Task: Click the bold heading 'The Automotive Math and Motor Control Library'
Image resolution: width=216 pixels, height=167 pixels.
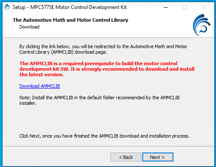Action: 70,20
